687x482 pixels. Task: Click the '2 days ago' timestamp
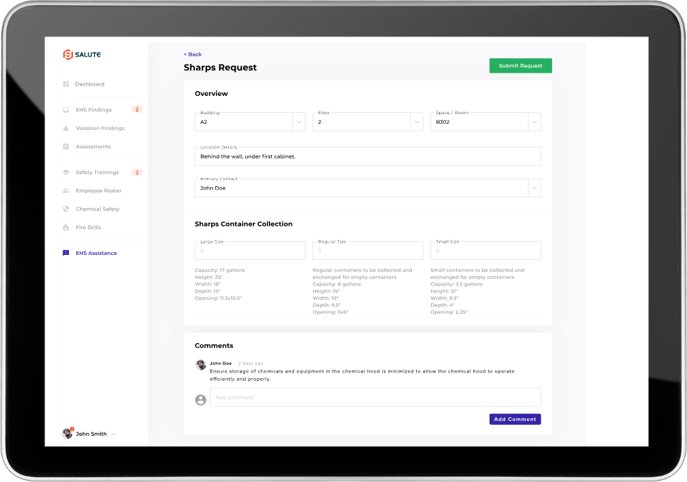pos(251,364)
